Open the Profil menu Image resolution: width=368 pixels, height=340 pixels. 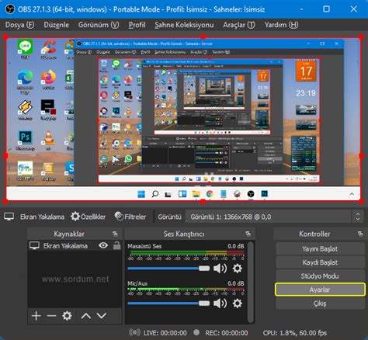(137, 25)
